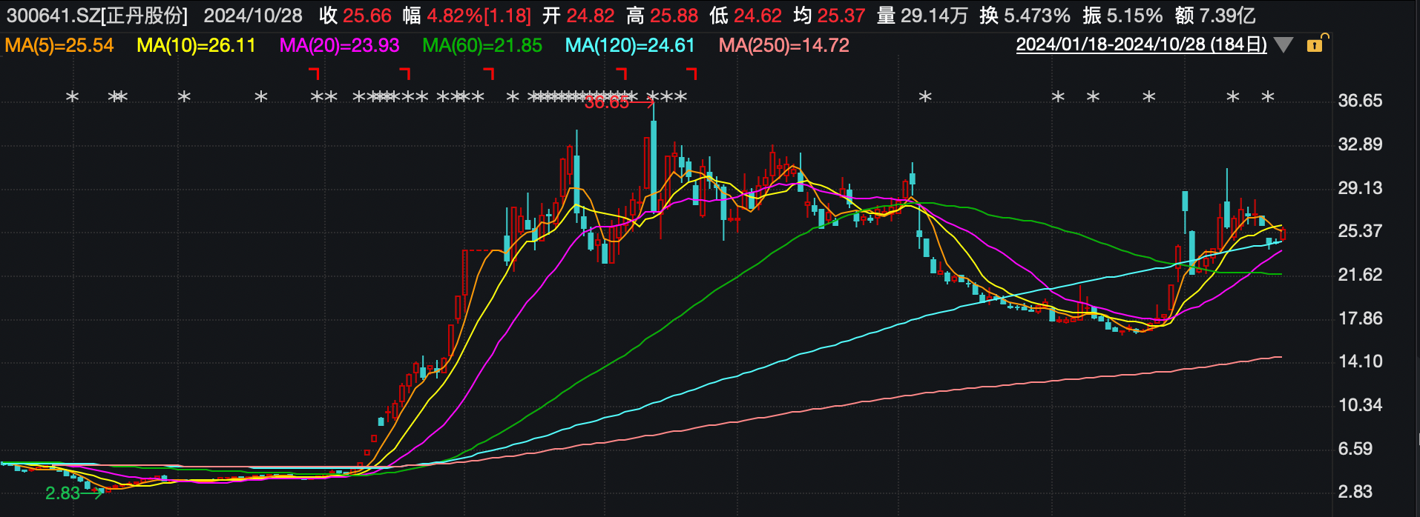This screenshot has height=517, width=1420.
Task: Click the green 2.83 low price annotation
Action: click(62, 493)
